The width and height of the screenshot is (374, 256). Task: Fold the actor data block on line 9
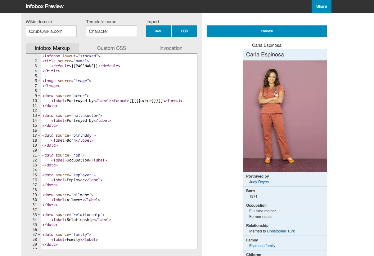[x=39, y=96]
